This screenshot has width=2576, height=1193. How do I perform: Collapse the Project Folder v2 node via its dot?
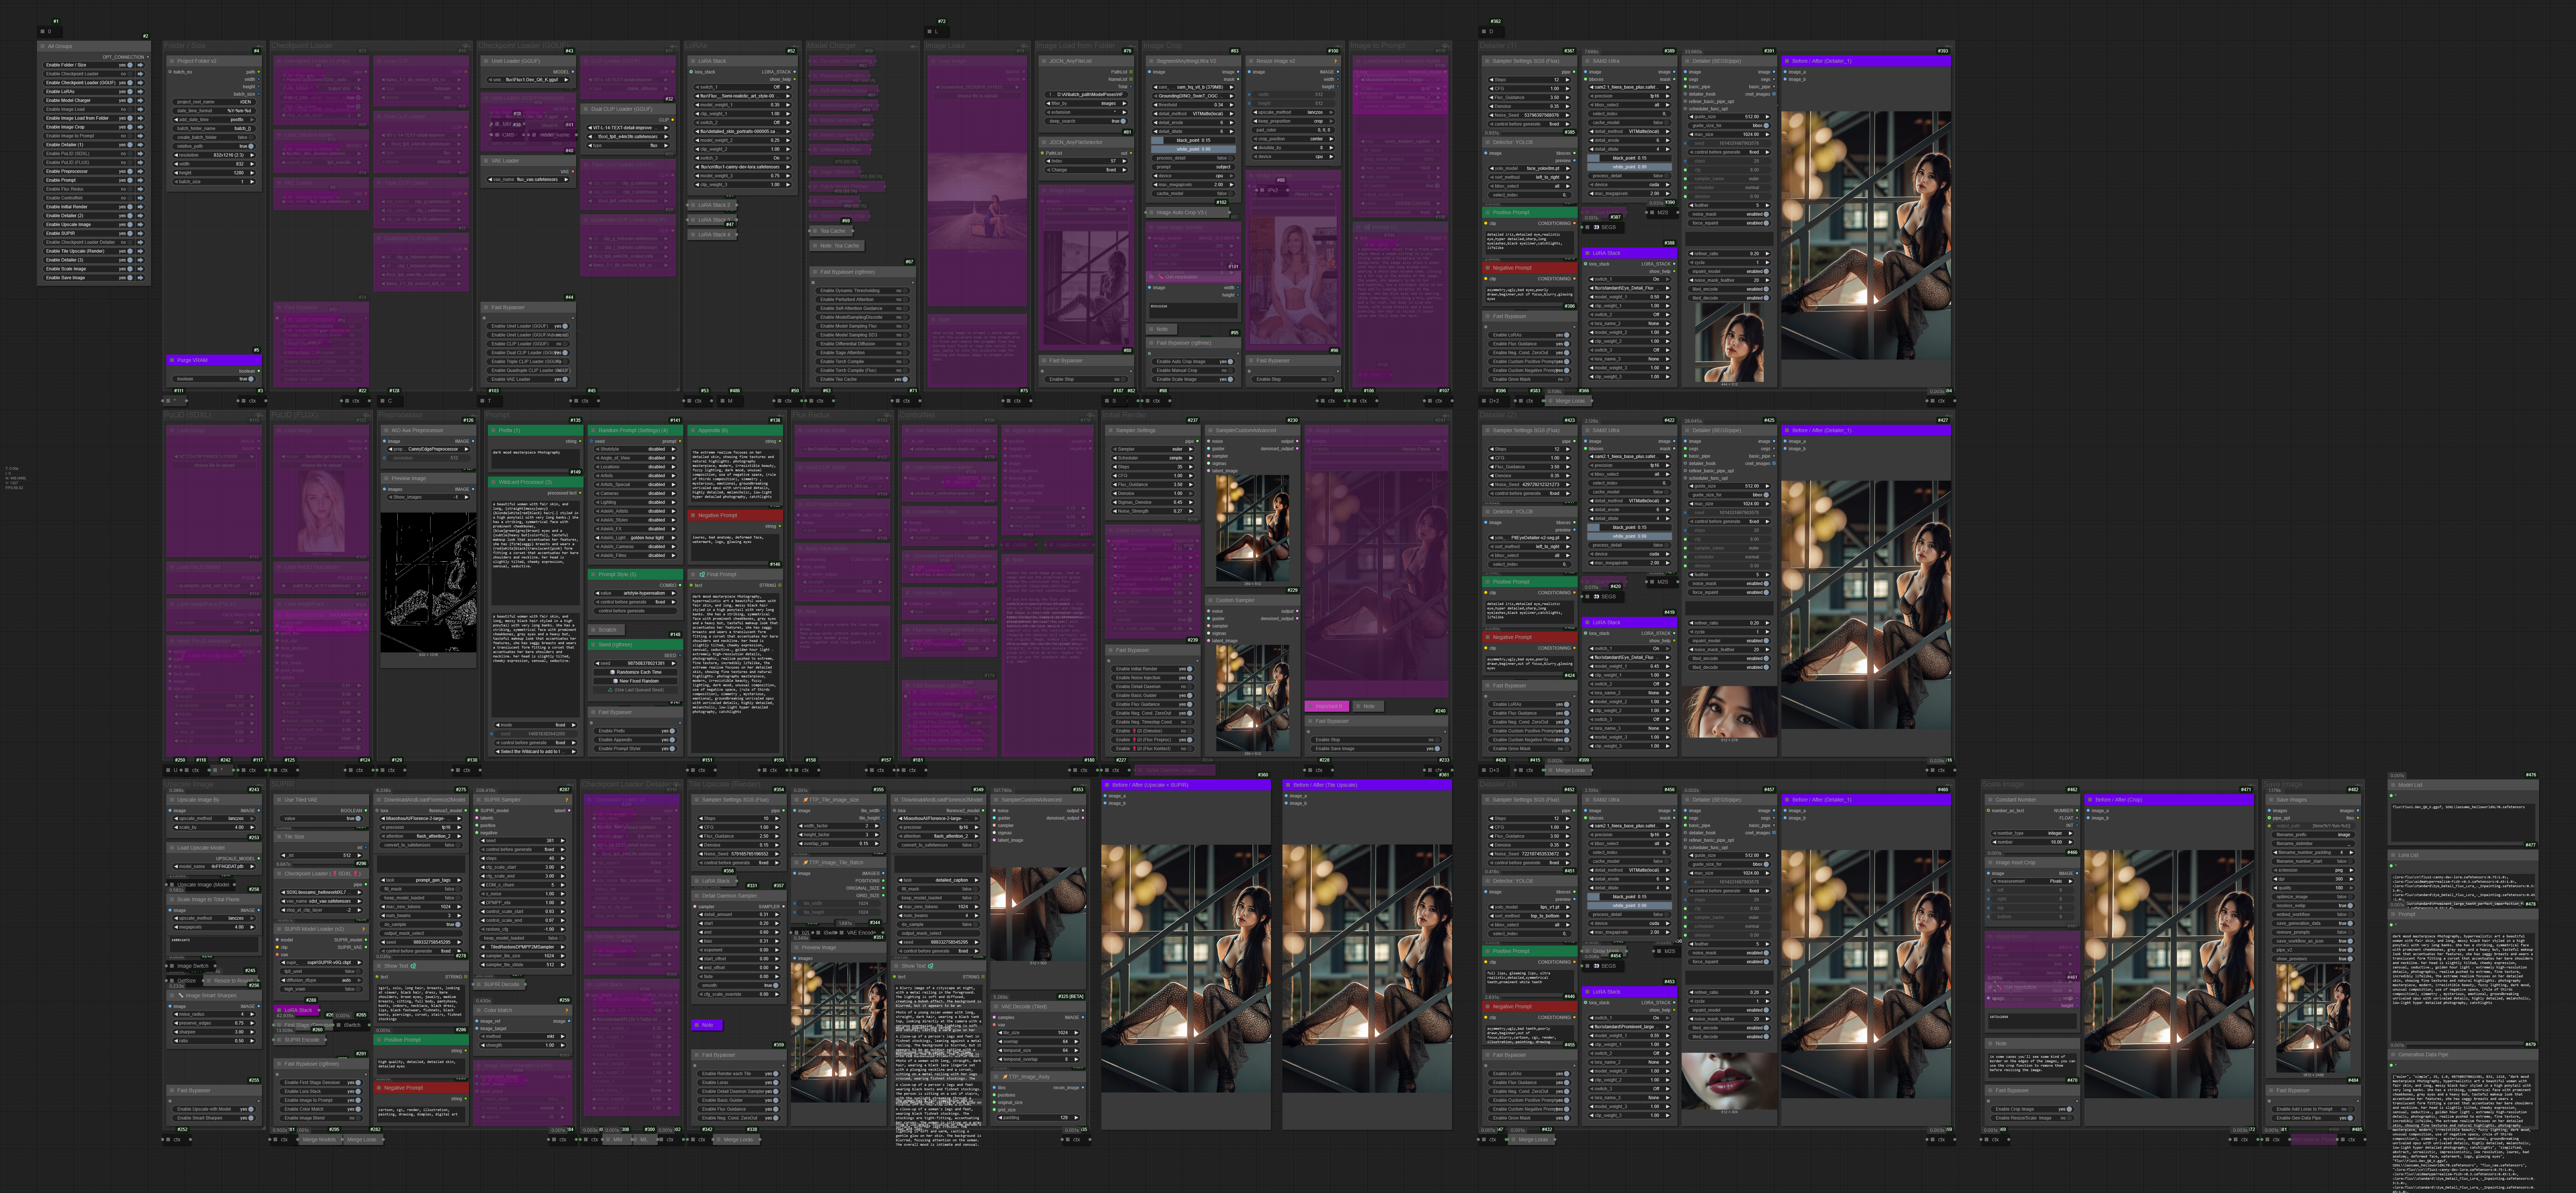pos(172,61)
